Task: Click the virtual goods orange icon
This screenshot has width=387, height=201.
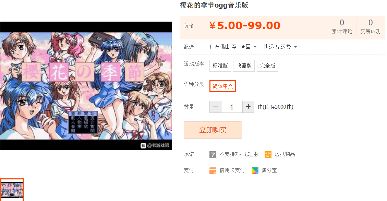Action: 268,155
